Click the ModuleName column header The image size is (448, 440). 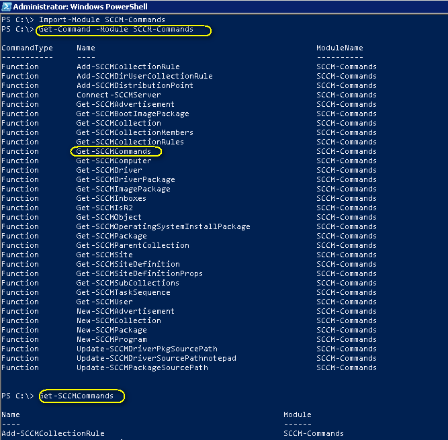click(340, 48)
